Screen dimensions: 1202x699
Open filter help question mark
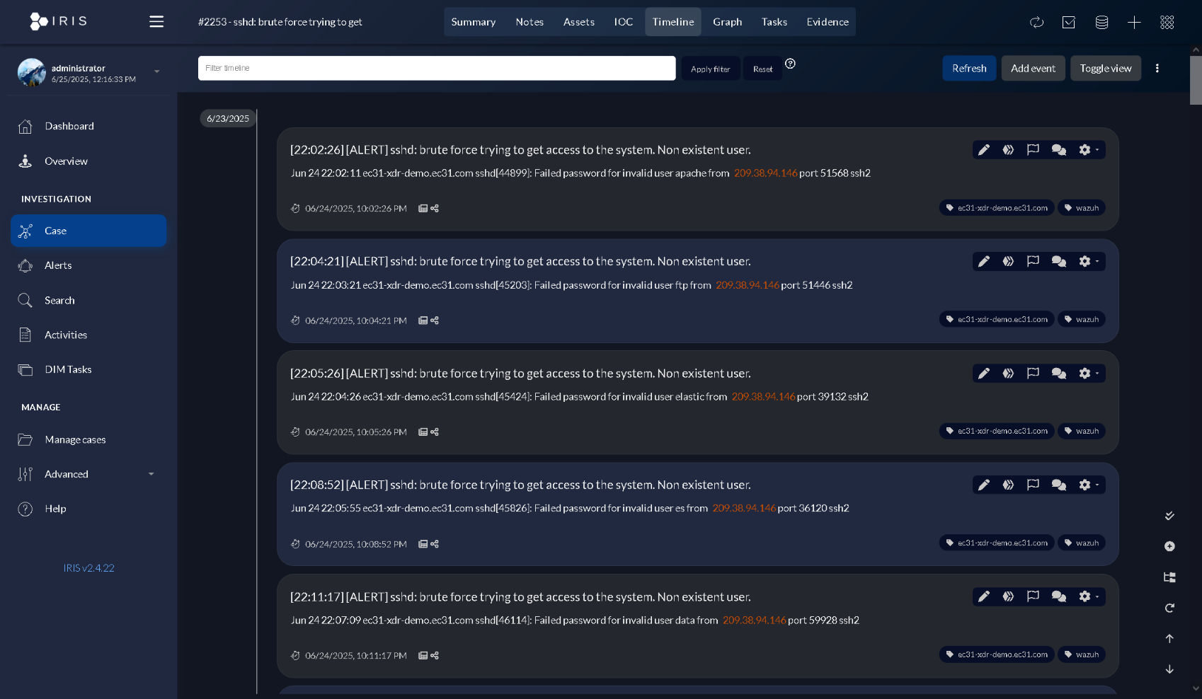791,64
